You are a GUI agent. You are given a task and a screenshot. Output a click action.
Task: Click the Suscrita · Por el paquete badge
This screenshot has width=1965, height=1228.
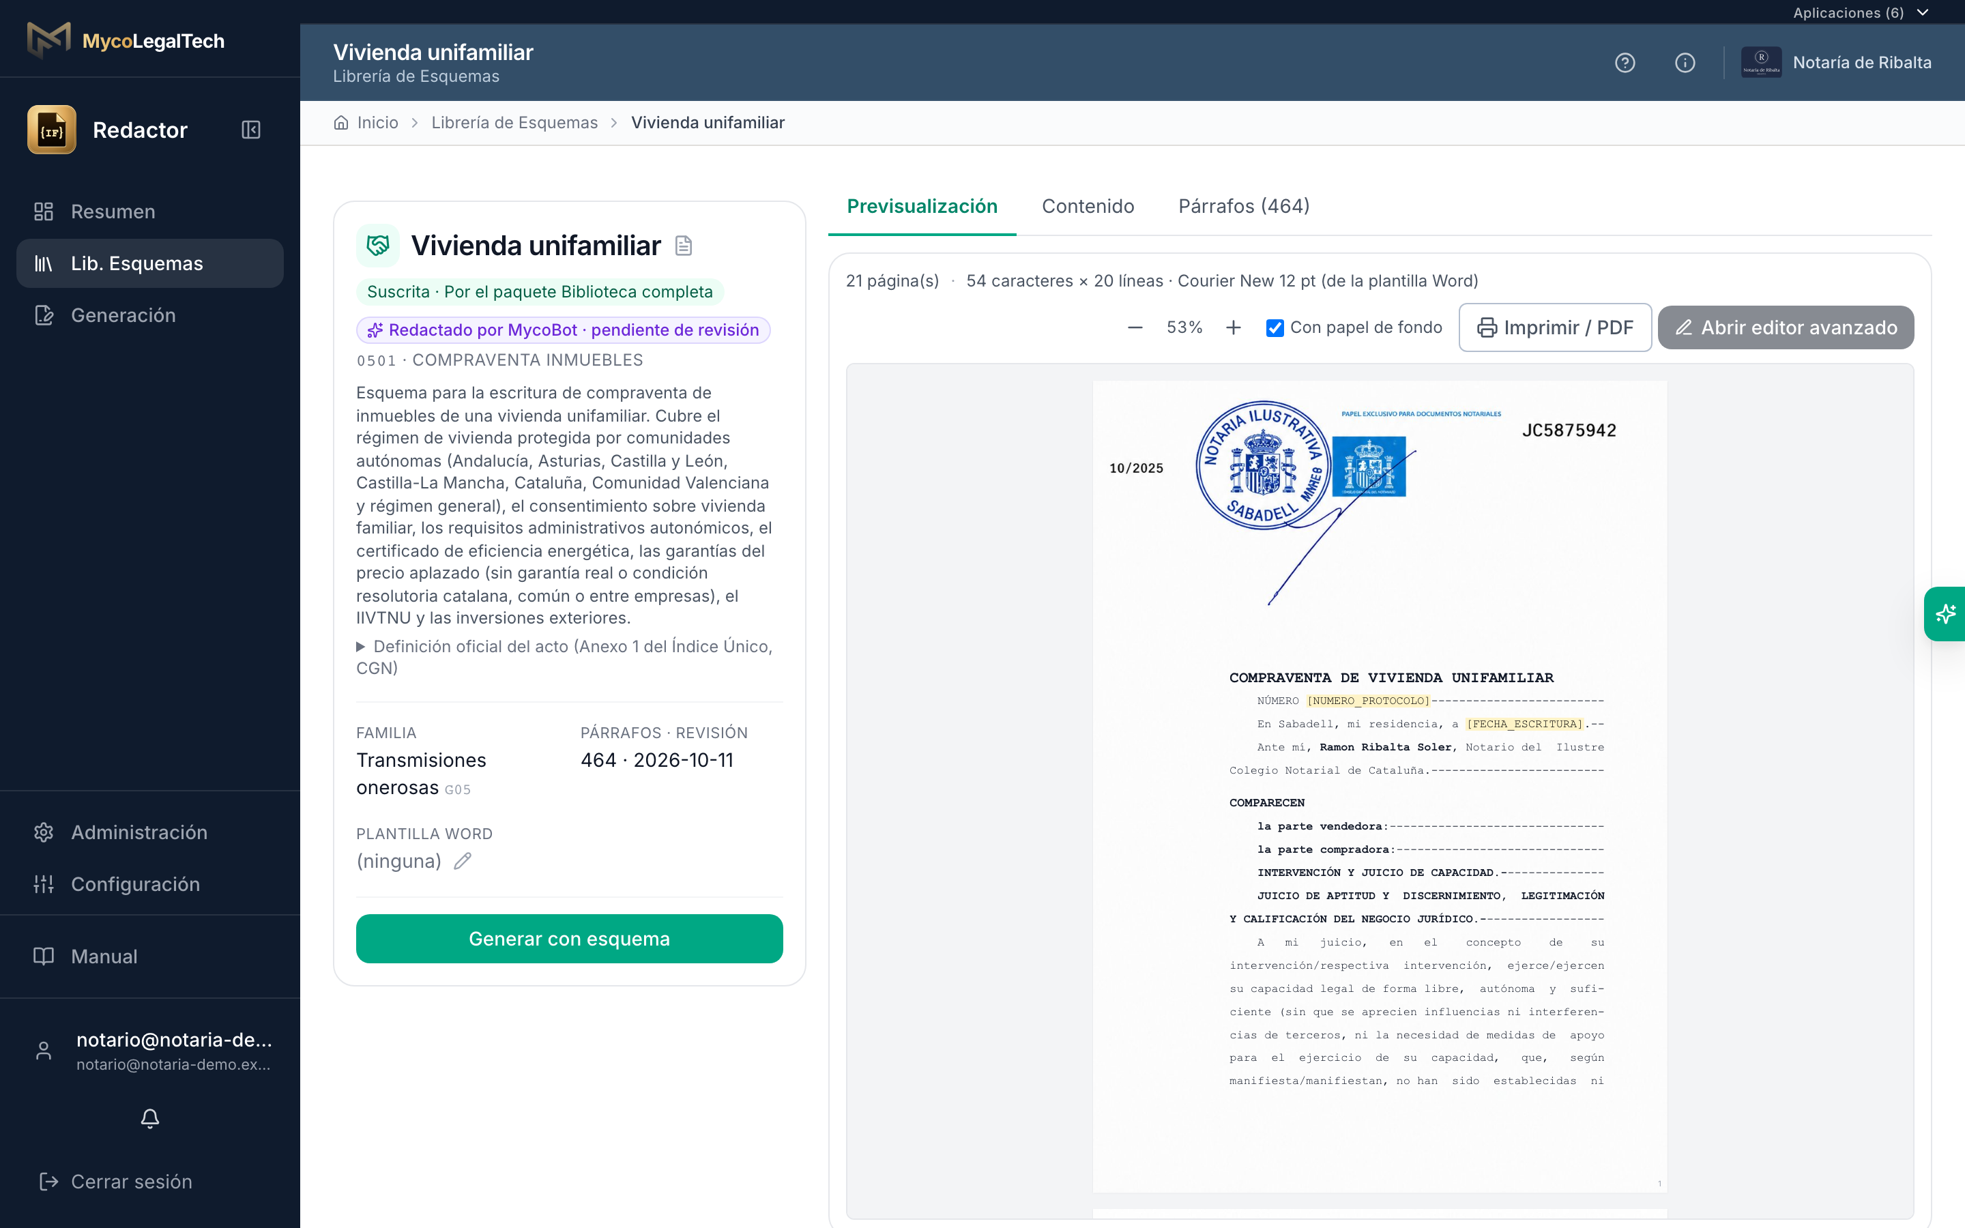(x=540, y=291)
